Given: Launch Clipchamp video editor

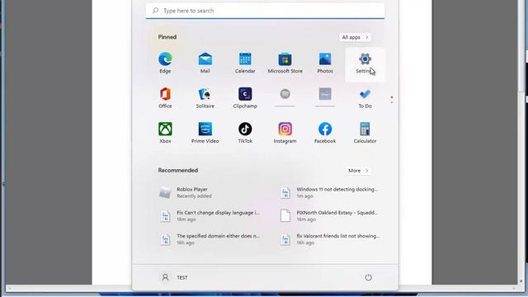Looking at the screenshot, I should (x=245, y=98).
